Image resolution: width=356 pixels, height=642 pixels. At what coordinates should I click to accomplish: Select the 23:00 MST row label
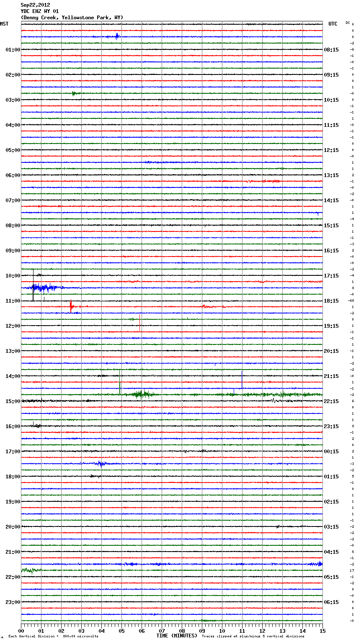tap(13, 602)
